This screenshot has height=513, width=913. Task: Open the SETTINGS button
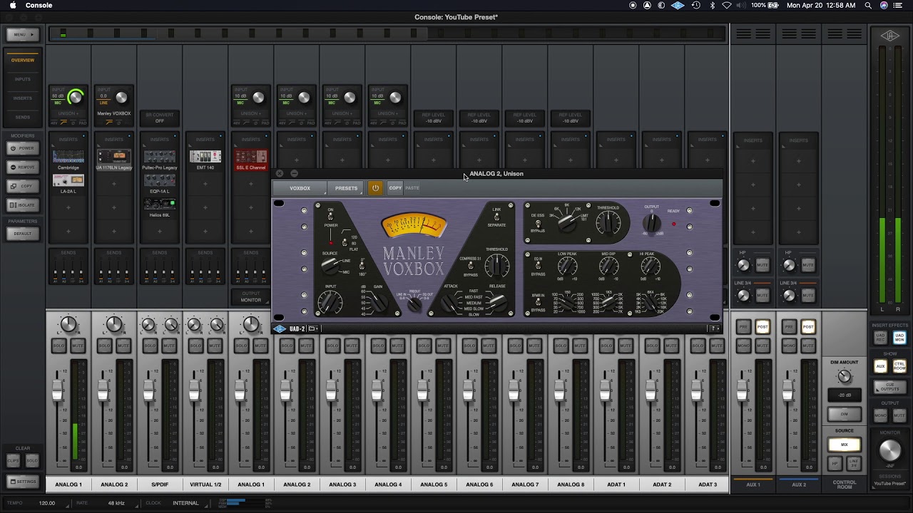[22, 482]
